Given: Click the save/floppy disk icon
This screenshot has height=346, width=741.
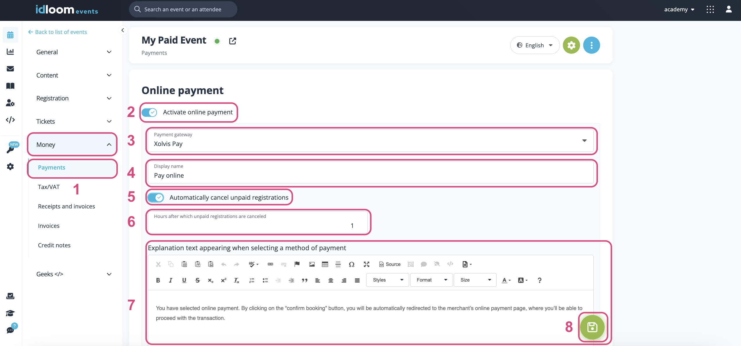Looking at the screenshot, I should pyautogui.click(x=592, y=326).
